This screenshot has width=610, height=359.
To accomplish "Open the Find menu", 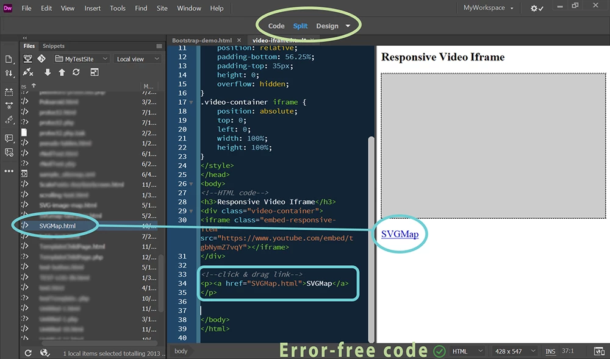I will 141,8.
